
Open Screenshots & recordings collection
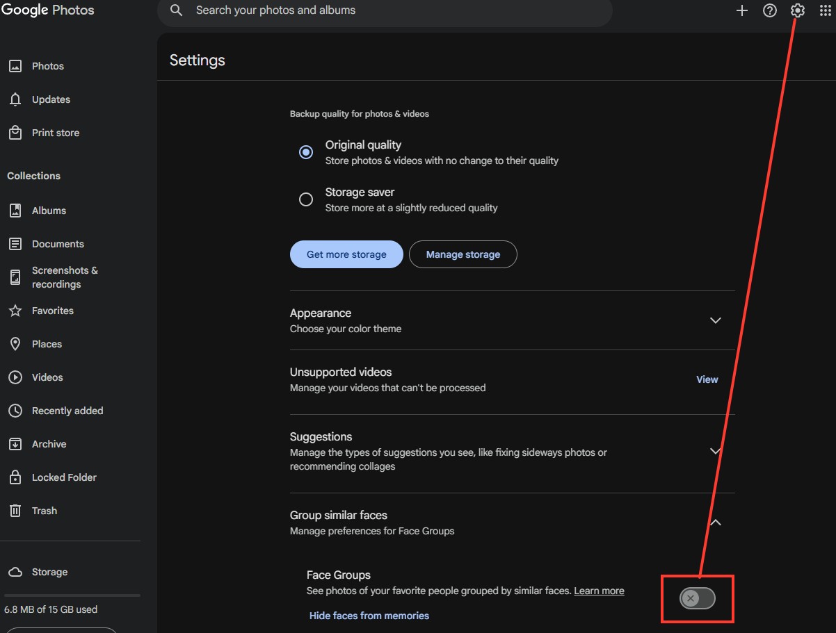tap(65, 277)
